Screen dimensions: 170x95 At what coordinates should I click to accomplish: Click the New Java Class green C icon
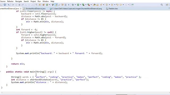click(x=47, y=5)
